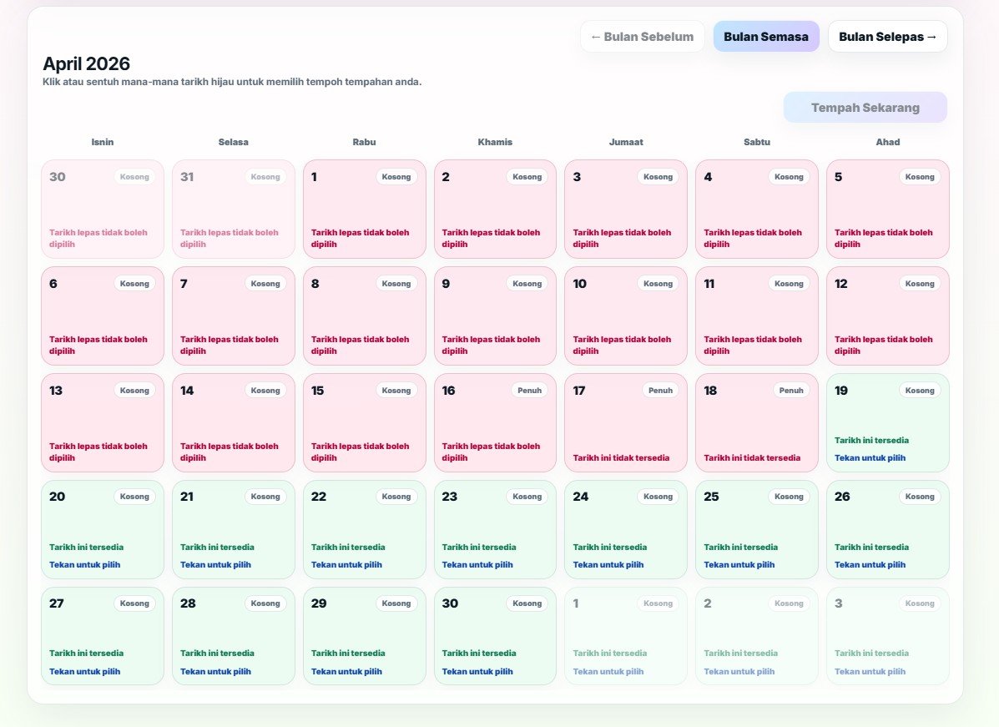The height and width of the screenshot is (727, 999).
Task: Click the Bulan Sebelum navigation button
Action: click(x=642, y=36)
